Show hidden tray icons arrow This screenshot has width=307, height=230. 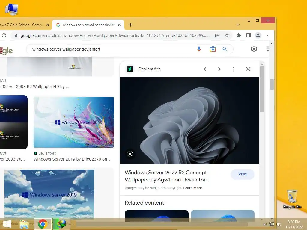[x=265, y=224]
